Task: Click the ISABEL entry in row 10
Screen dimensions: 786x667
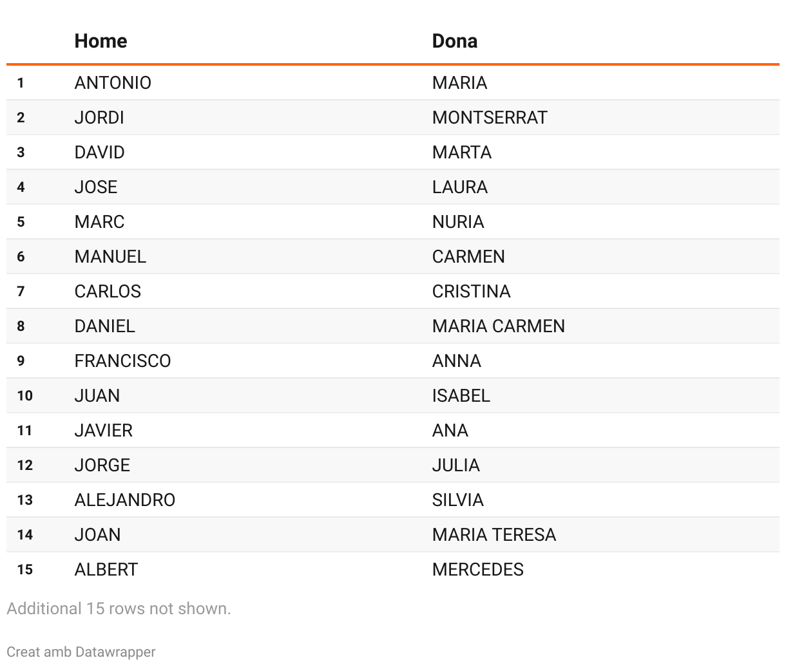Action: click(x=461, y=396)
